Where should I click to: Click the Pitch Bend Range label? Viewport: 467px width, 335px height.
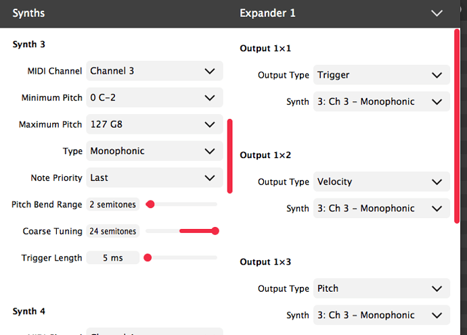(x=47, y=205)
